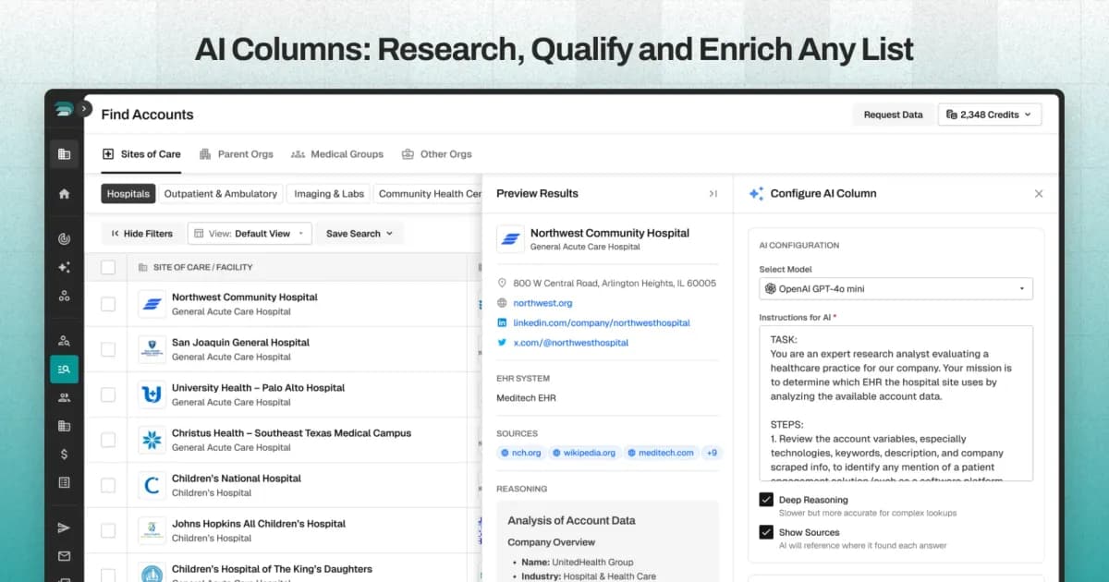Close the Configure AI Column panel
The image size is (1109, 582).
[x=1039, y=194]
